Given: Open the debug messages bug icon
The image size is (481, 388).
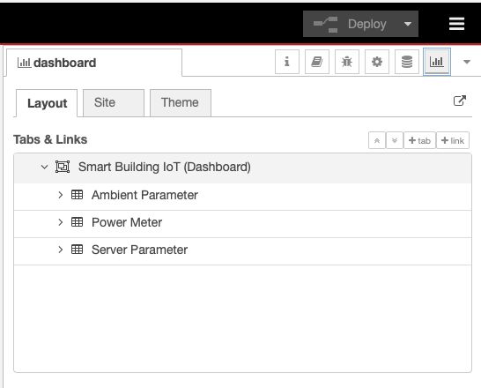Looking at the screenshot, I should pyautogui.click(x=347, y=62).
